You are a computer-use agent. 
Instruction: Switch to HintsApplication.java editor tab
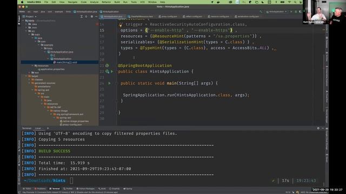click(x=112, y=17)
